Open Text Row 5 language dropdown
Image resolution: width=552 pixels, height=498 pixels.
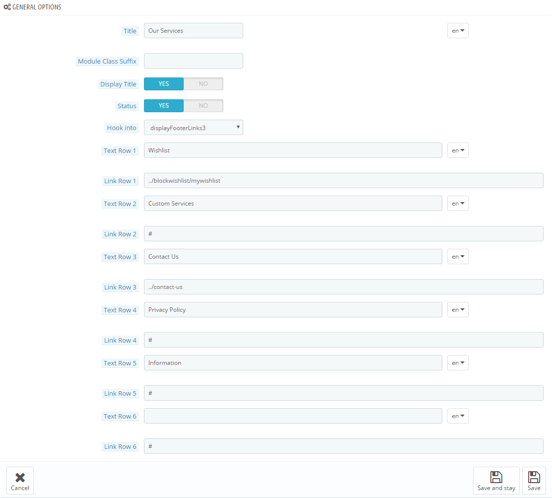[458, 363]
